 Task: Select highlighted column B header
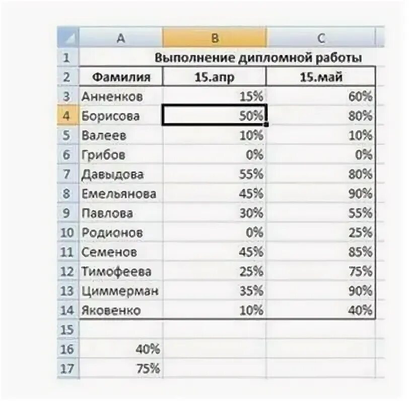[215, 38]
